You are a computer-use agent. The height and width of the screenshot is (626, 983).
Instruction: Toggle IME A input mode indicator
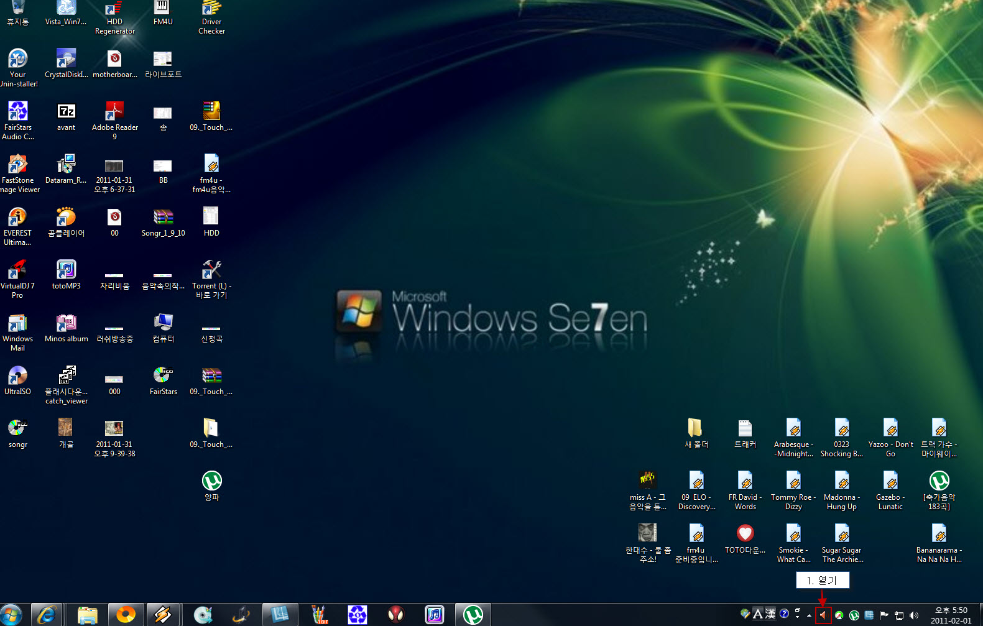click(757, 614)
